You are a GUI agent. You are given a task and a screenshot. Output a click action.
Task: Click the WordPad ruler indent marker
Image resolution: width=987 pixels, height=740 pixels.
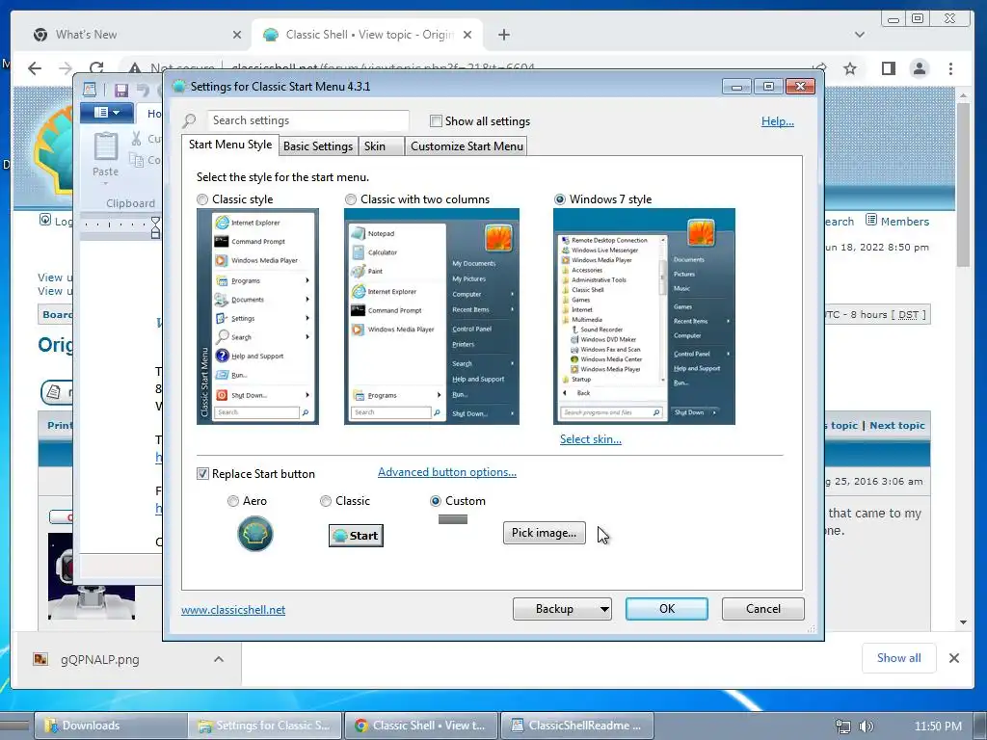155,227
